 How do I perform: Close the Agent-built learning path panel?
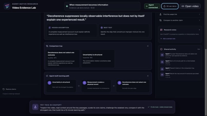tap(148, 76)
